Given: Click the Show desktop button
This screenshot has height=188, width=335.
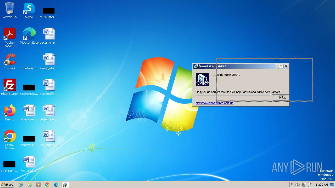Looking at the screenshot, I should [332, 185].
